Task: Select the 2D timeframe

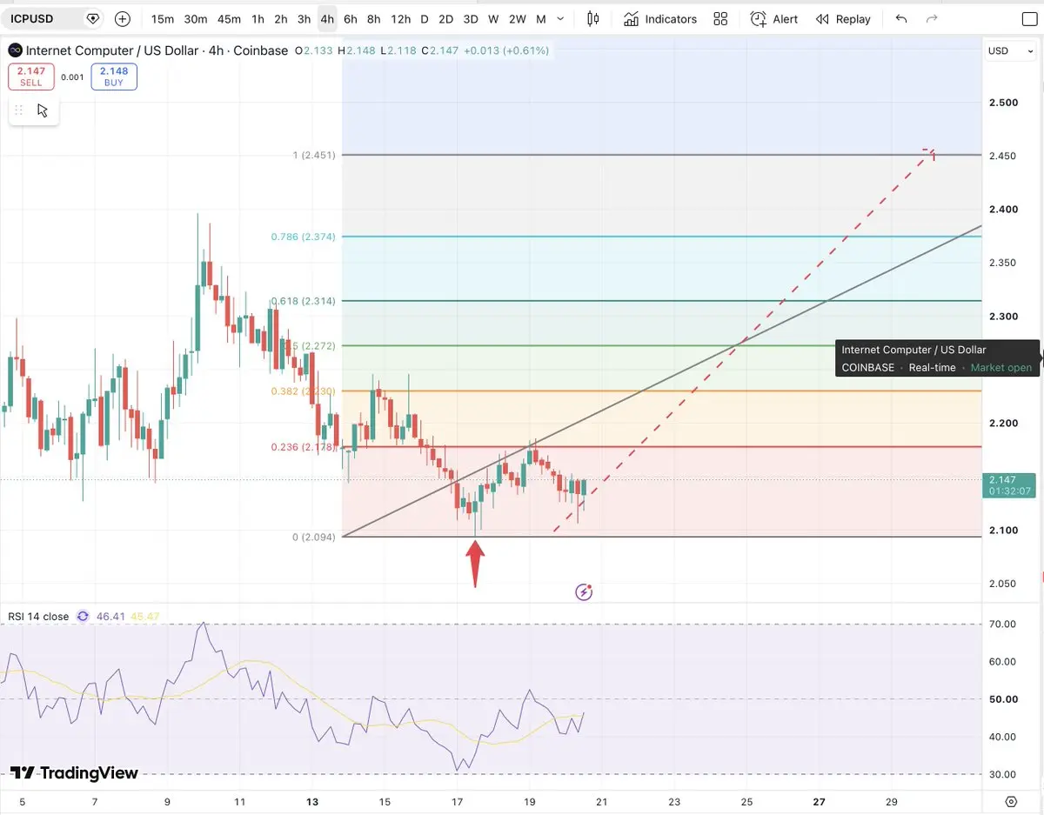Action: click(445, 19)
